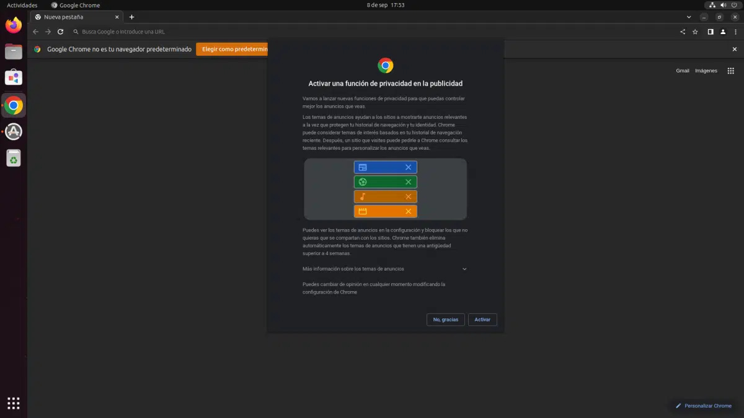The height and width of the screenshot is (418, 744).
Task: Dismiss the default browser notification bar
Action: pos(735,49)
